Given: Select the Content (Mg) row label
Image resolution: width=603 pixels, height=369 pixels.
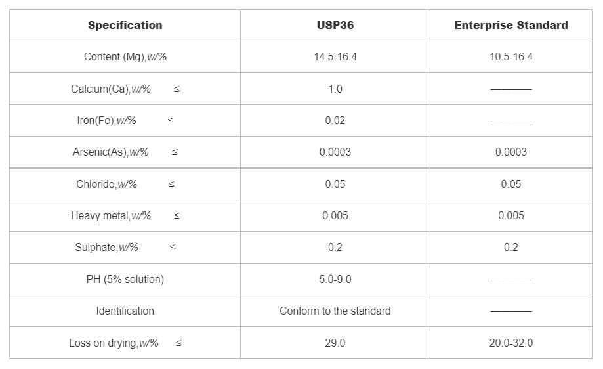Looking at the screenshot, I should coord(125,57).
